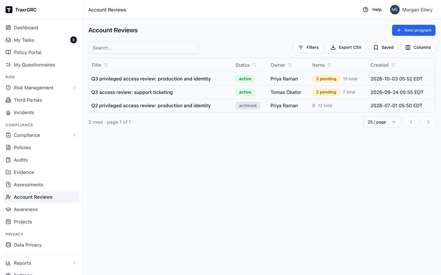The height and width of the screenshot is (275, 441).
Task: Navigate to Data Privacy
Action: [41, 245]
